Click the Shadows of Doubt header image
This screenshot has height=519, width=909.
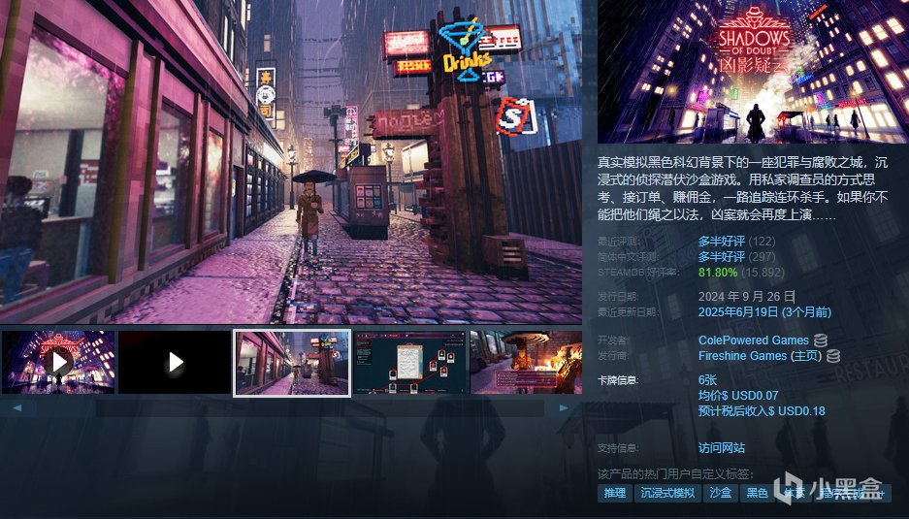click(x=753, y=72)
